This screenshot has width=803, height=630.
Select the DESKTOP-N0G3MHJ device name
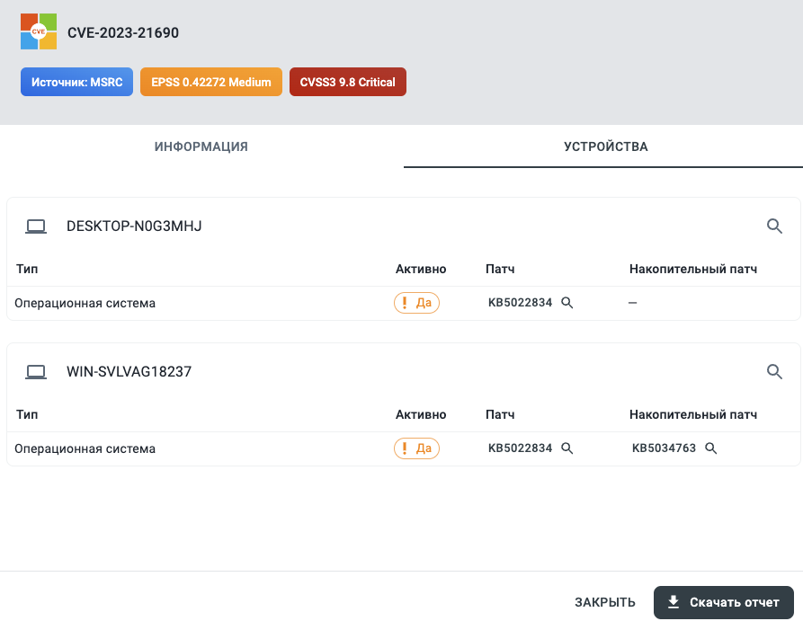point(134,226)
